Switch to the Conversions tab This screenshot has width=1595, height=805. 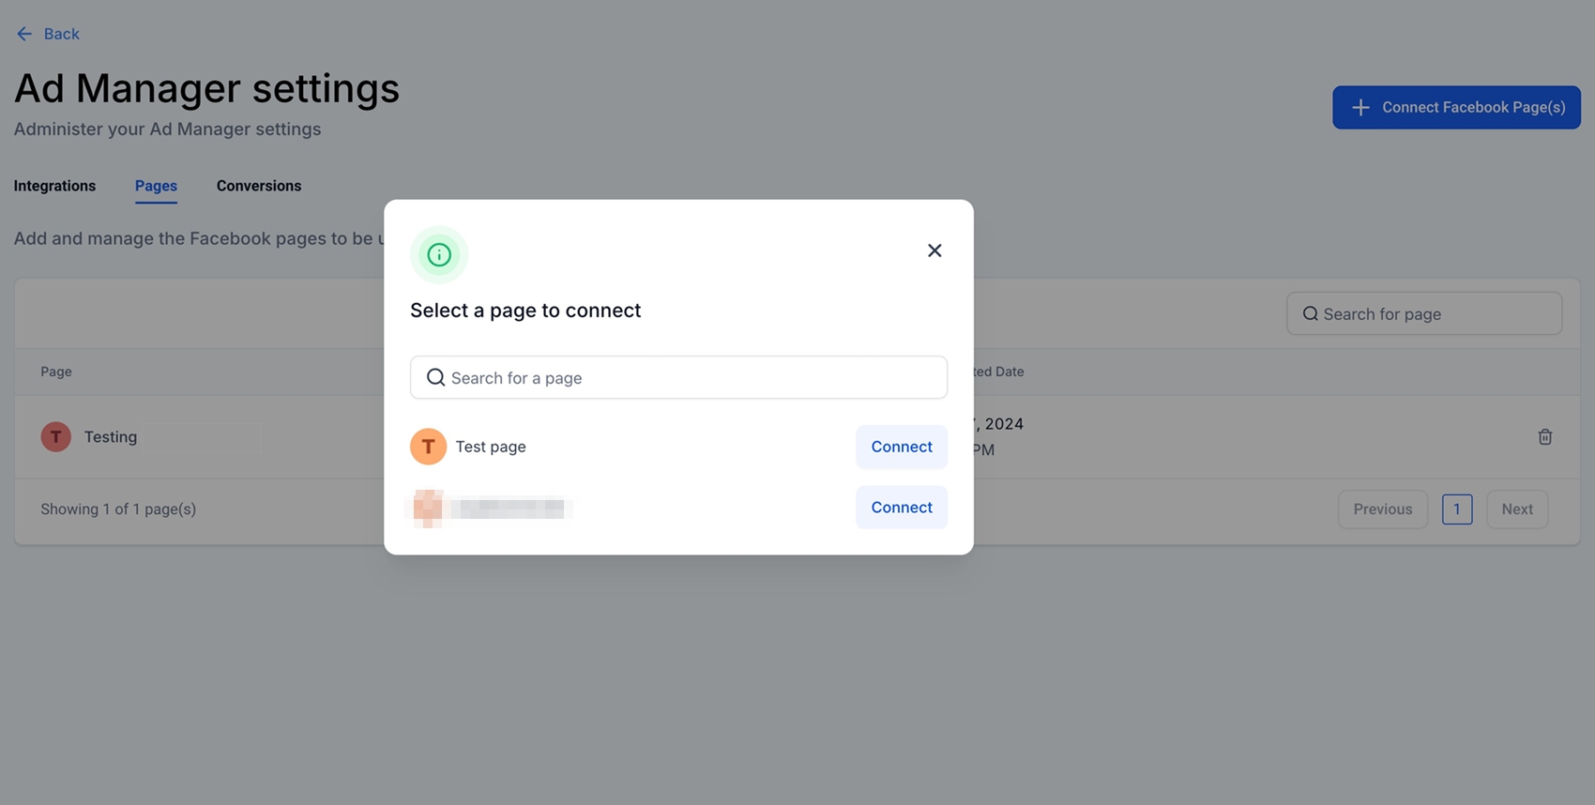click(259, 186)
